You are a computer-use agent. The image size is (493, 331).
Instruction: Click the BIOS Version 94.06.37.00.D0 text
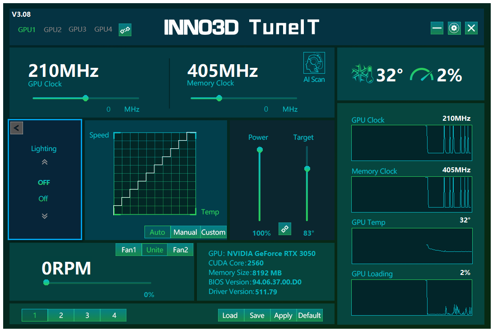[255, 282]
